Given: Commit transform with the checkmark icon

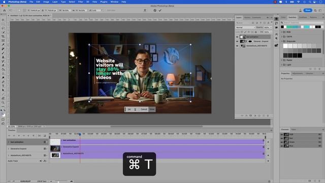Looking at the screenshot, I should 160,10.
